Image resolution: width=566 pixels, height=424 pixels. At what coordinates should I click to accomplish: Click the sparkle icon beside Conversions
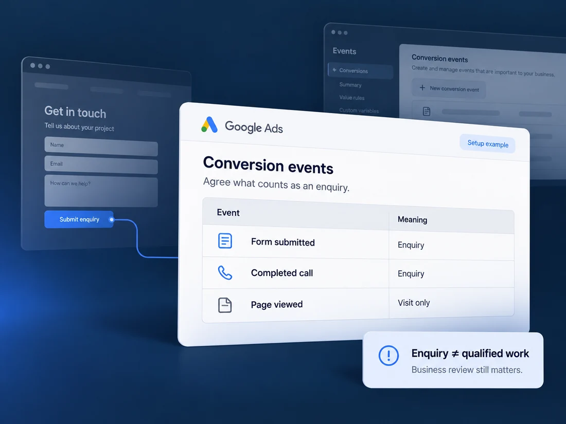pyautogui.click(x=334, y=70)
